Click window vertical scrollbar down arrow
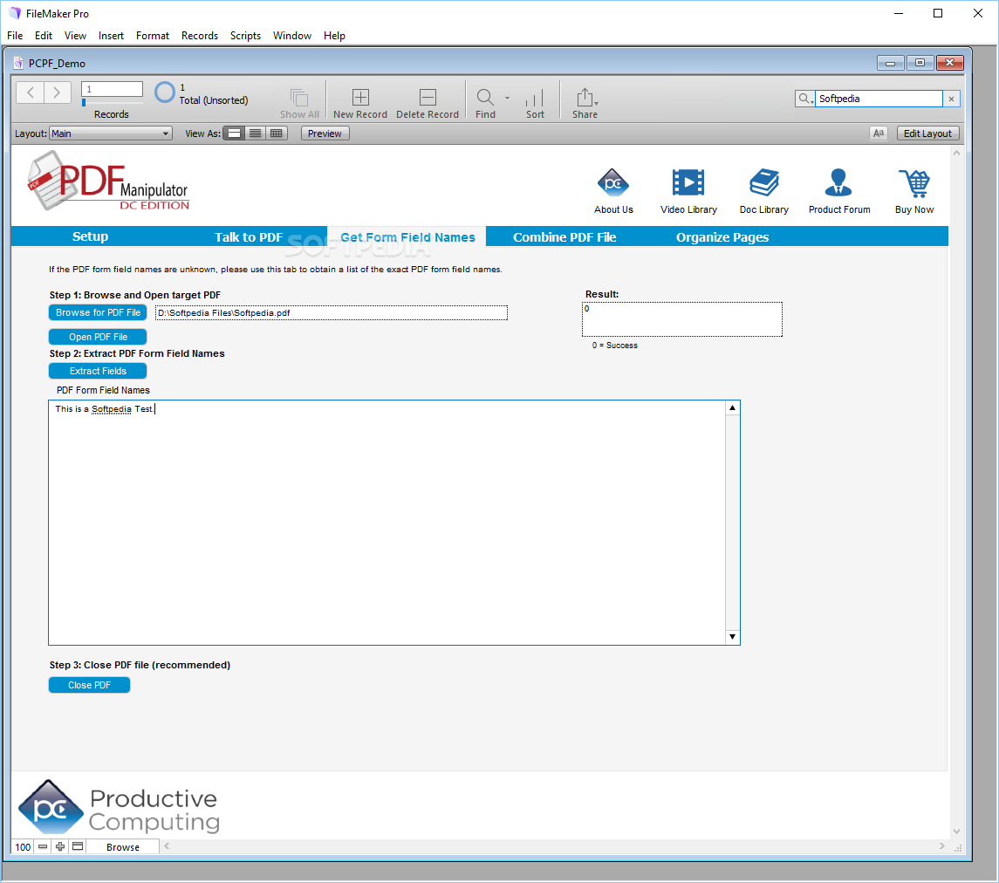Screen dimensions: 999x883 [956, 832]
